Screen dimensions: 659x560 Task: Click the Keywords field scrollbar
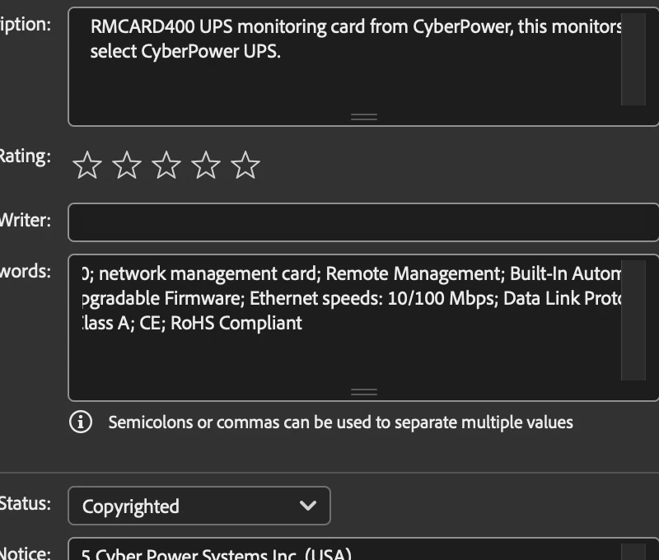(x=633, y=320)
